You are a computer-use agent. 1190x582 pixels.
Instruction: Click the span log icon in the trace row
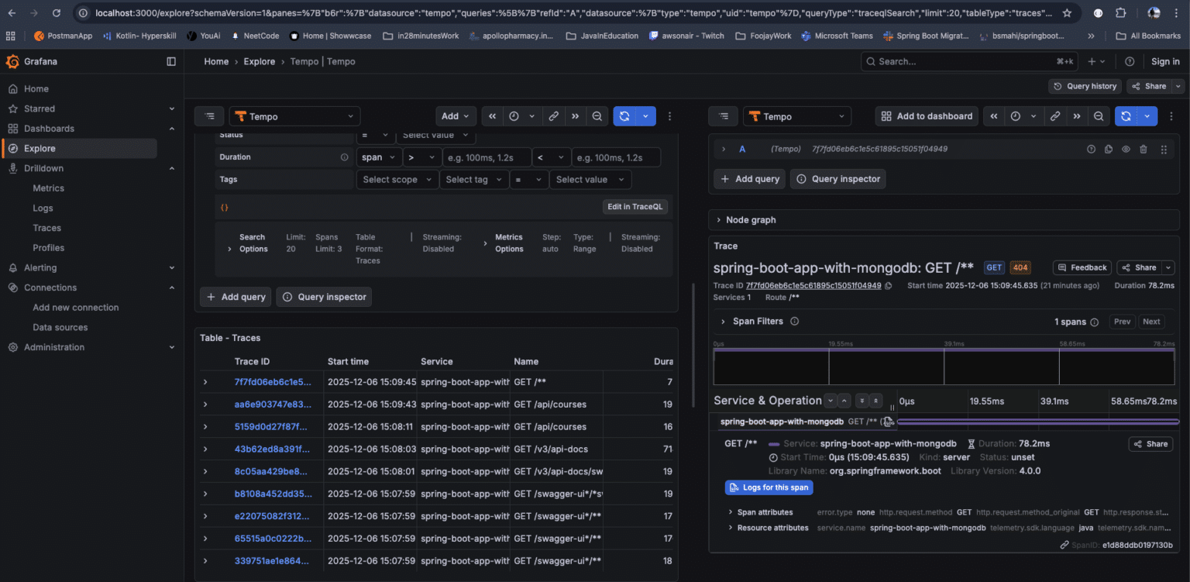coord(888,422)
